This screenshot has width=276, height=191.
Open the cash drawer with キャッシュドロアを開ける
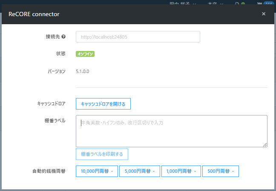click(103, 104)
